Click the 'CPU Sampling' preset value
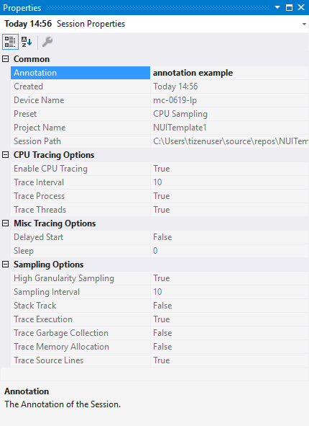Screen dimensions: 309x426 click(180, 114)
